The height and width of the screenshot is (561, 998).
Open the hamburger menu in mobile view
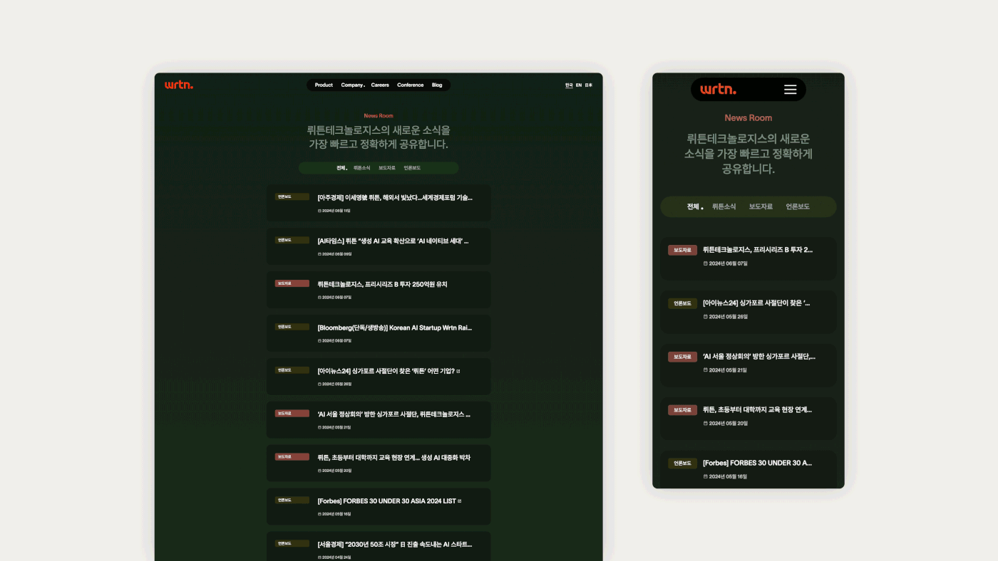(790, 90)
